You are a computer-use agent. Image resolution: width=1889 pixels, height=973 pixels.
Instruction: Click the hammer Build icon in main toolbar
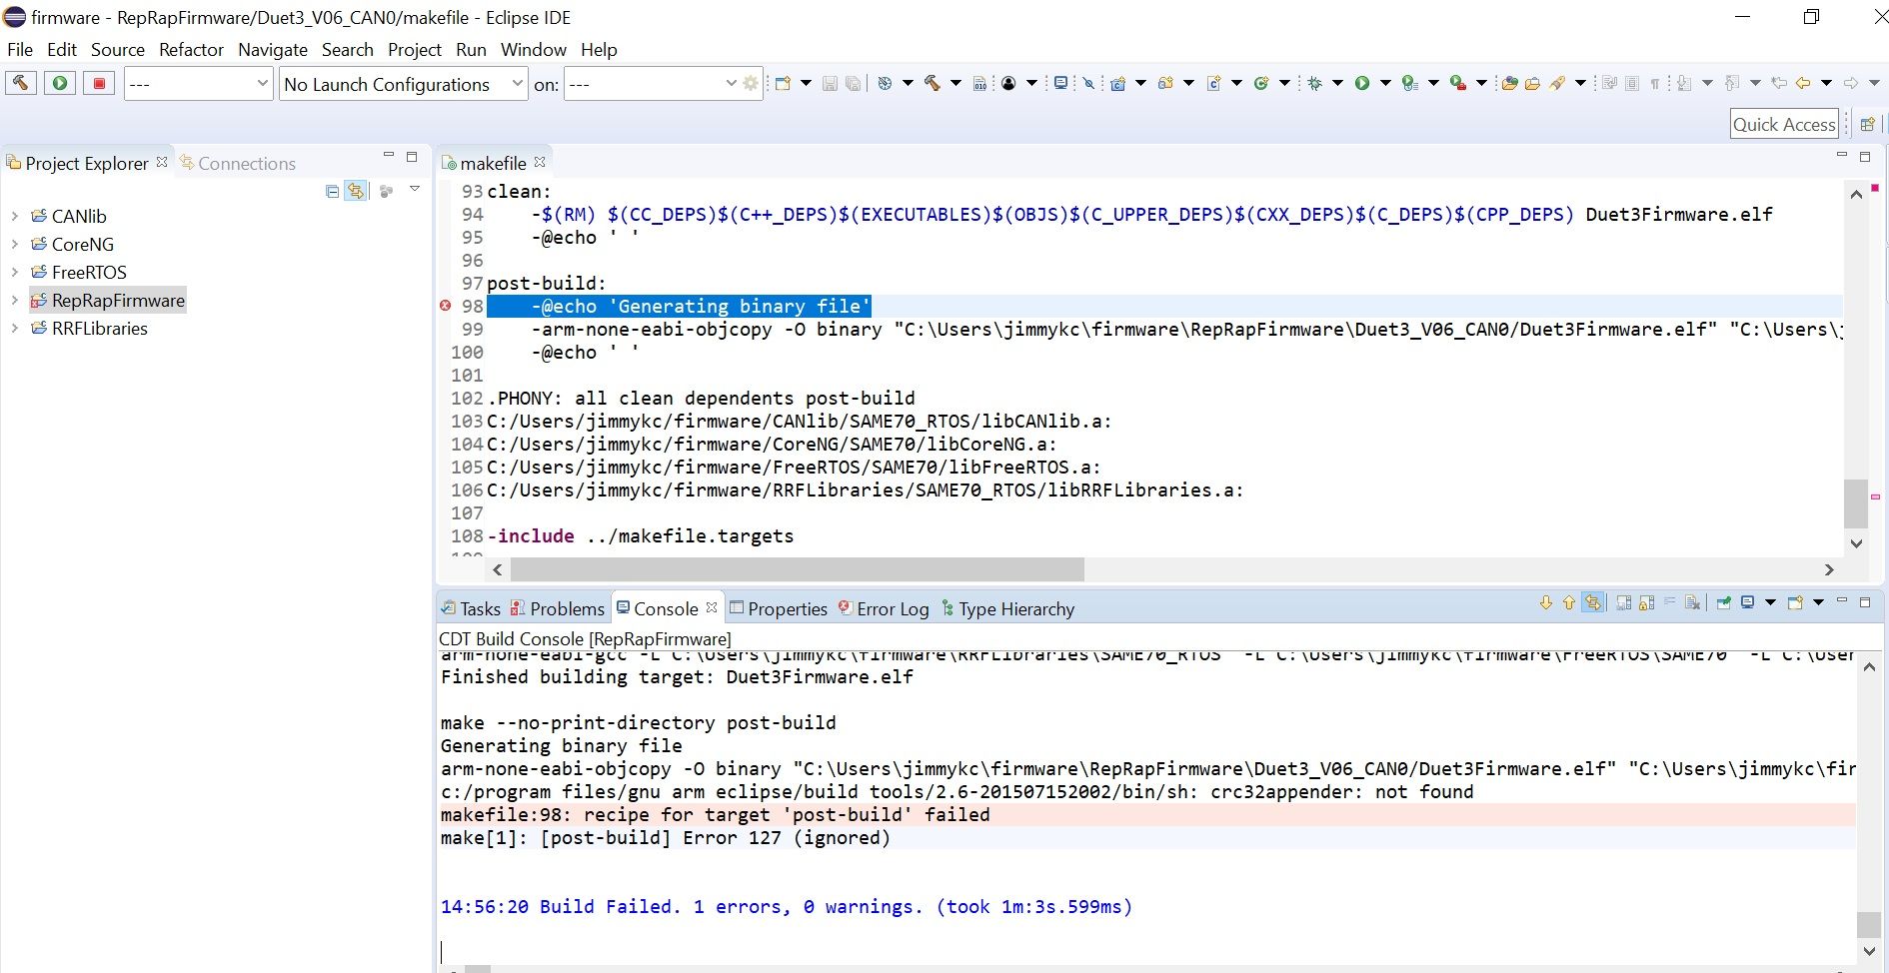pyautogui.click(x=932, y=84)
